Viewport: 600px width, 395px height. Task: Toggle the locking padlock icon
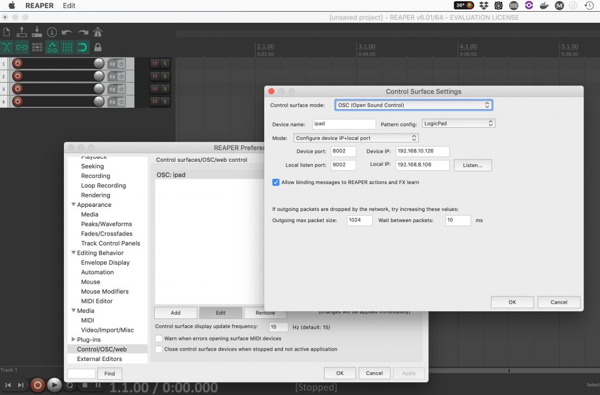click(x=98, y=47)
